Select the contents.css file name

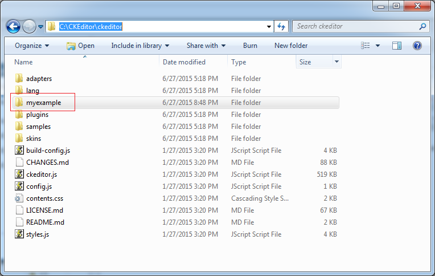coord(44,198)
